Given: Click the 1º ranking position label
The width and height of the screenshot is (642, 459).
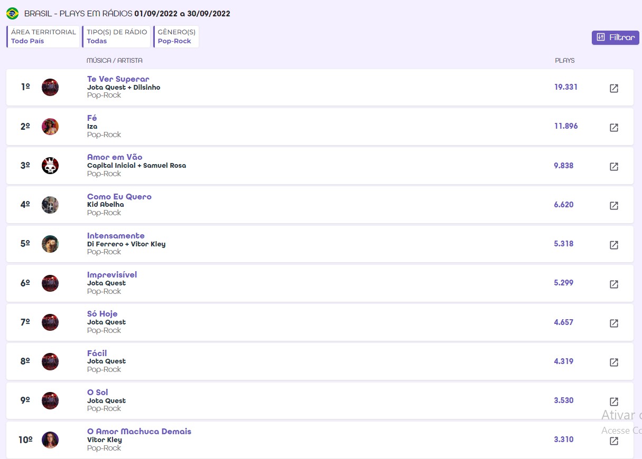Looking at the screenshot, I should 25,87.
